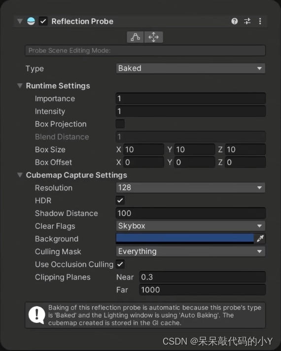Open the Type dropdown set to Baked
This screenshot has width=281, height=351.
pyautogui.click(x=191, y=68)
